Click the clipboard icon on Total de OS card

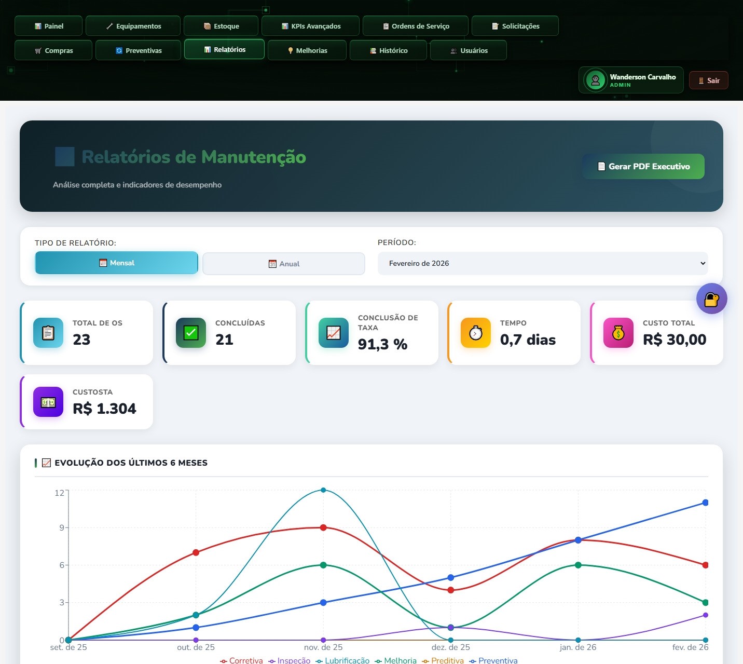pyautogui.click(x=48, y=333)
